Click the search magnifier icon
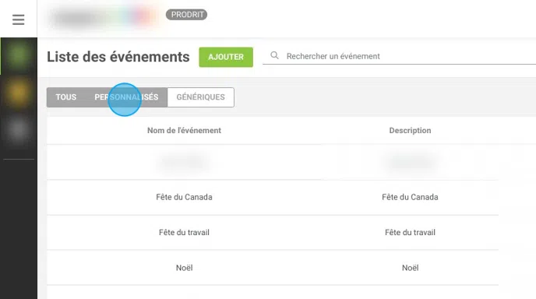The width and height of the screenshot is (536, 299). coord(274,55)
